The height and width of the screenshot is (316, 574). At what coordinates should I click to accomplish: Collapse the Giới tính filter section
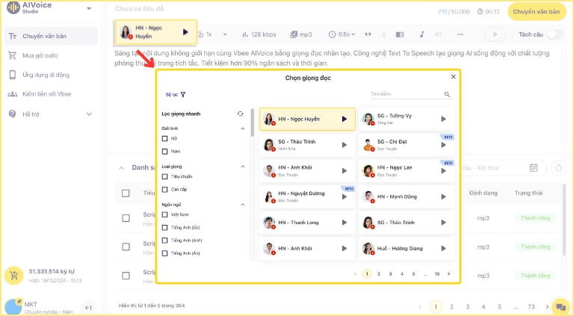click(x=243, y=128)
